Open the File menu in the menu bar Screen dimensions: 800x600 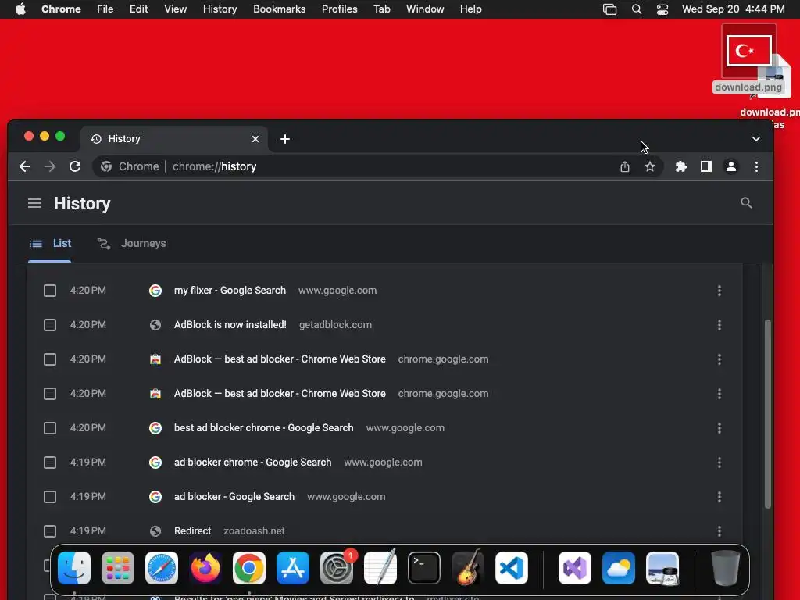click(105, 9)
